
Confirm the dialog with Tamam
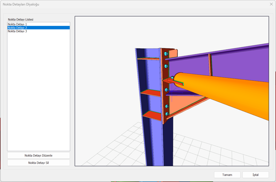pyautogui.click(x=227, y=175)
